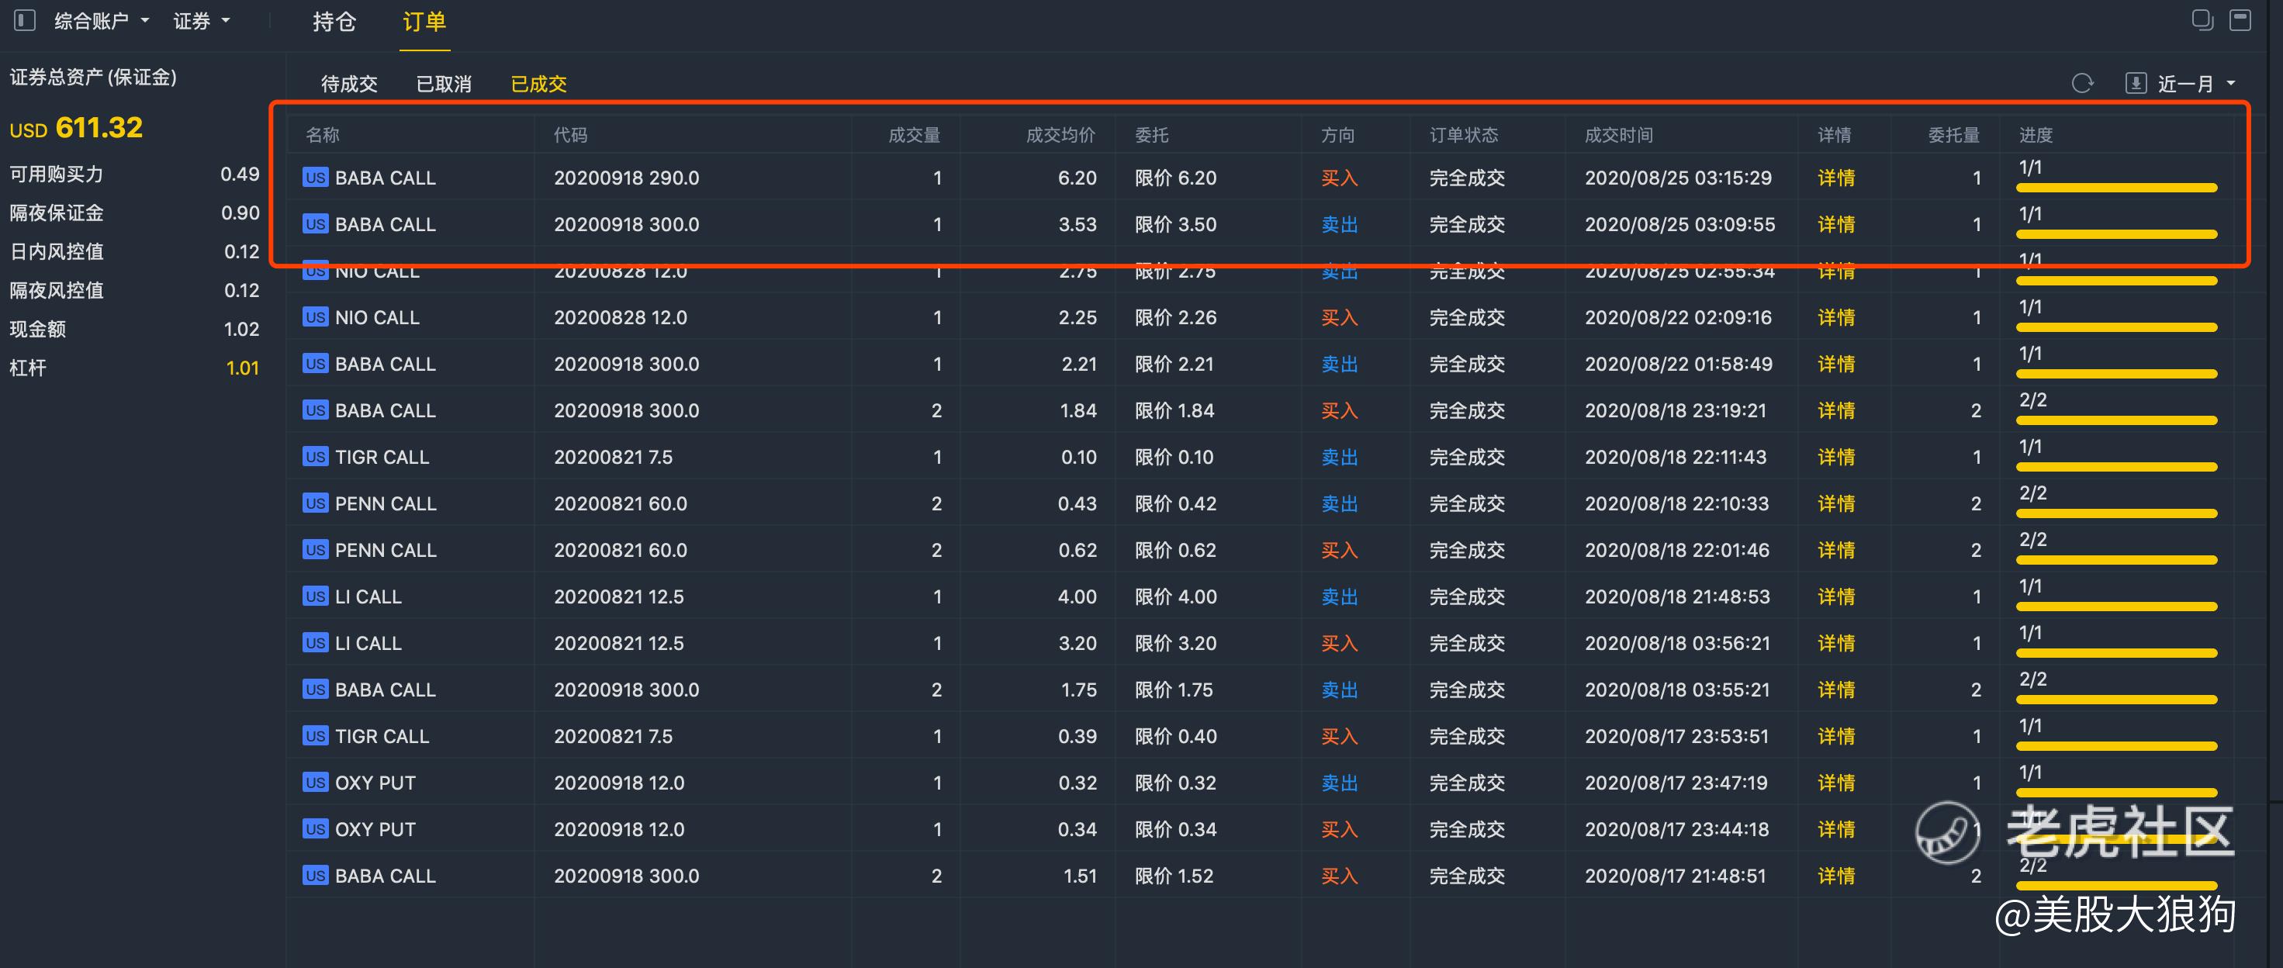Click the US badge on NIO CALL 02:09:16 row

(x=315, y=317)
